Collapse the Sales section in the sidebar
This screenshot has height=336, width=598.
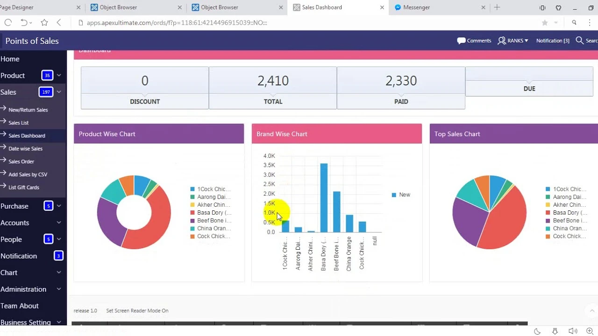[58, 92]
